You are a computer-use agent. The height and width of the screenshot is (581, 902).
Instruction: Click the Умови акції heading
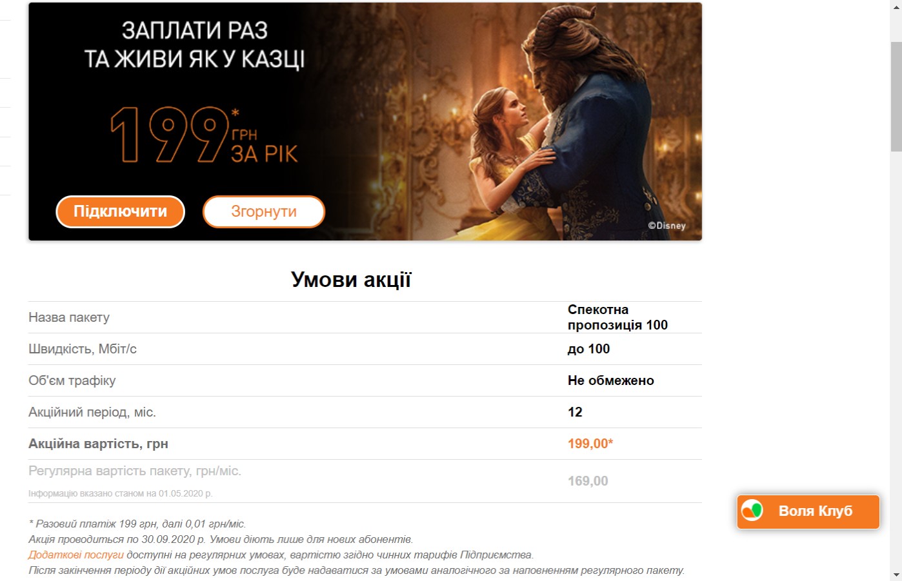point(351,279)
